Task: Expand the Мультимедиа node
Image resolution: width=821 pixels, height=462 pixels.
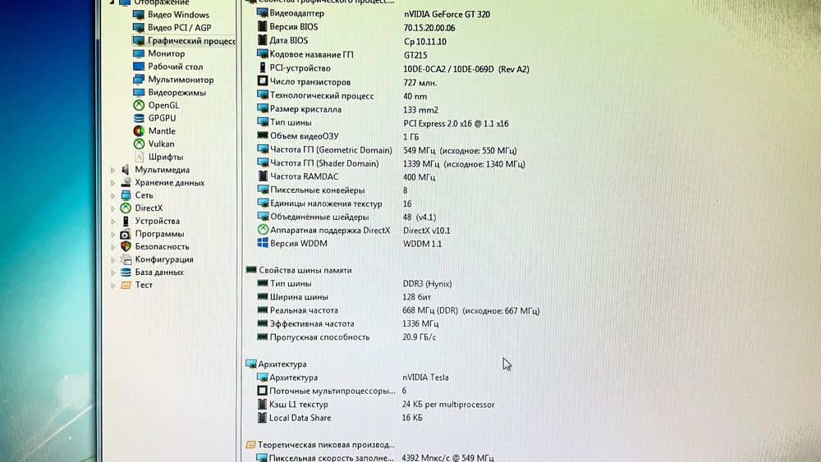Action: point(113,170)
